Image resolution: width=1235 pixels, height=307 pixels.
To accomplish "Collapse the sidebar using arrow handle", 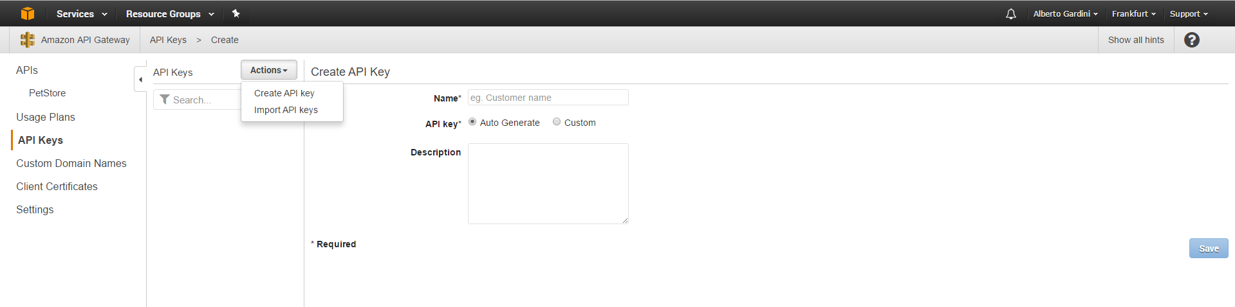I will pos(140,80).
